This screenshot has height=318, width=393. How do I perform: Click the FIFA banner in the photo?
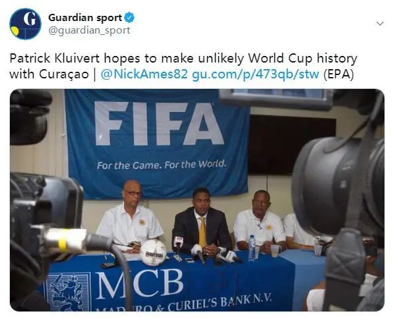158,144
